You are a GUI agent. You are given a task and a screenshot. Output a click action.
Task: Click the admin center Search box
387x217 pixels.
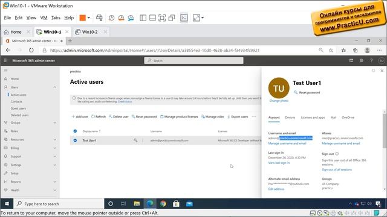(x=193, y=60)
